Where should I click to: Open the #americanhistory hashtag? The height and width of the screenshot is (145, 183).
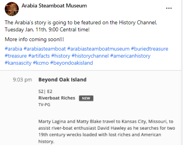coord(130,56)
